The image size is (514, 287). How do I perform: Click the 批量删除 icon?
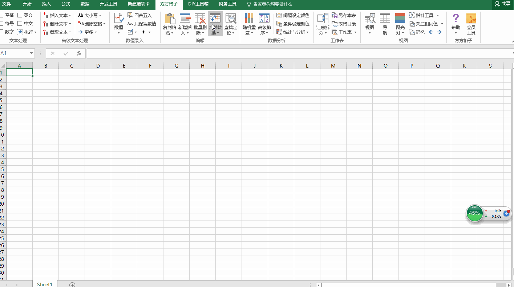click(x=200, y=19)
